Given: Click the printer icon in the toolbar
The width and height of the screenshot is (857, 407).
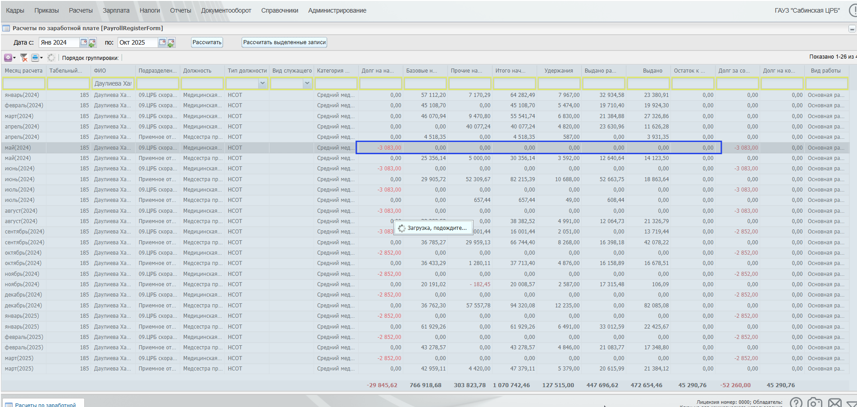Looking at the screenshot, I should [x=35, y=58].
